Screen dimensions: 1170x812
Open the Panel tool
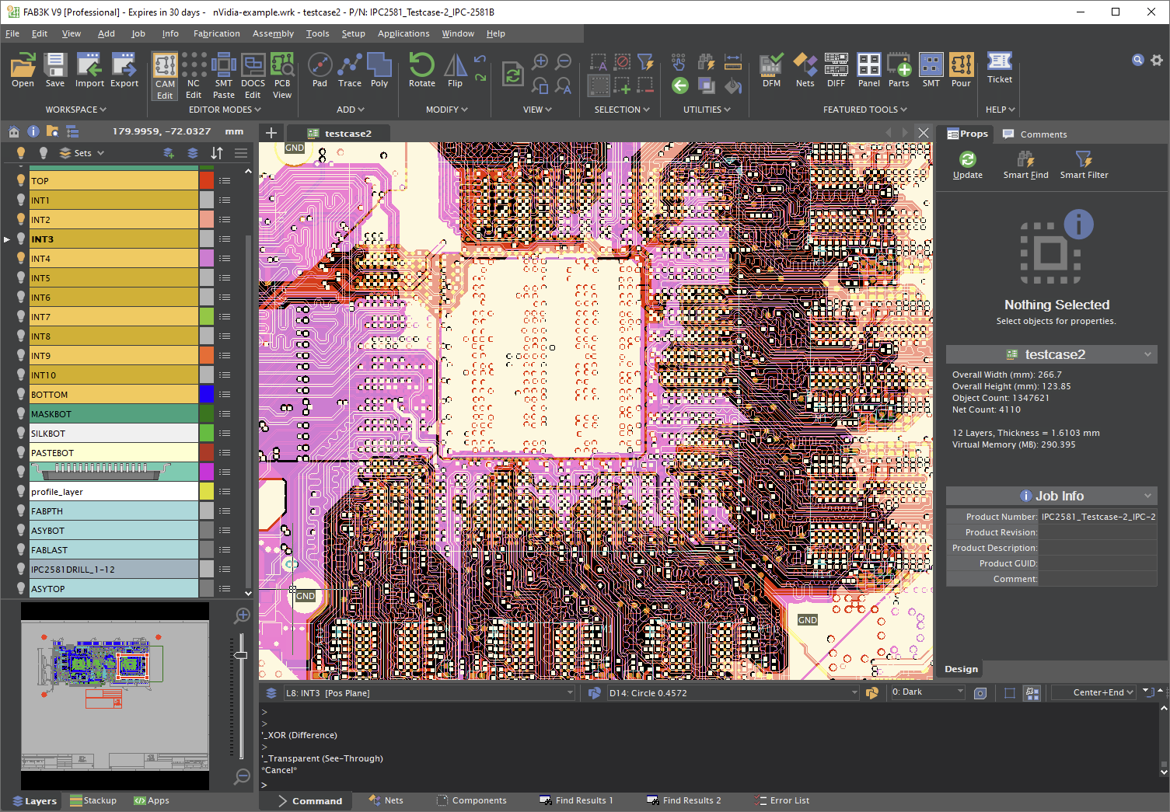(x=869, y=70)
